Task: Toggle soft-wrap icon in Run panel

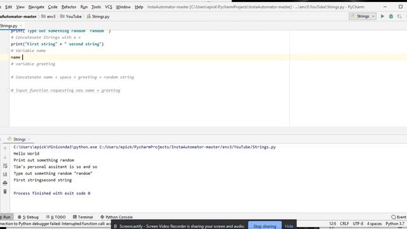Action: (5, 165)
